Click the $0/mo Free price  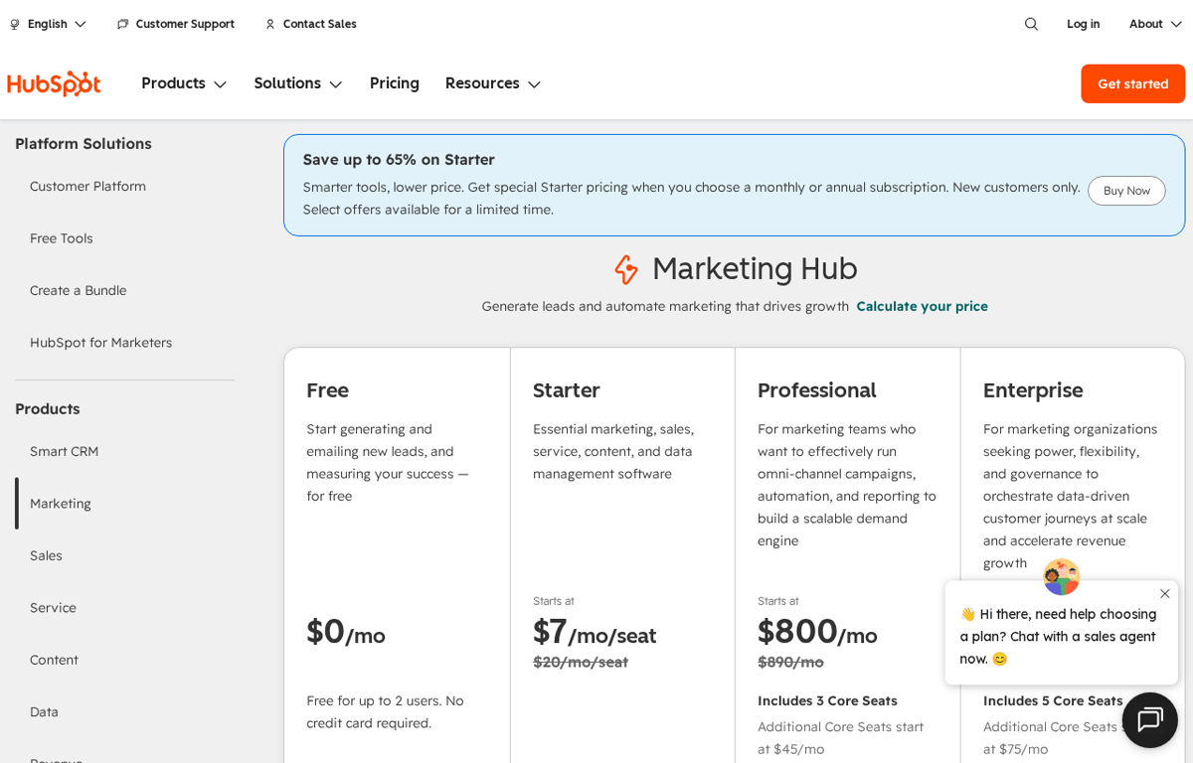click(x=346, y=632)
